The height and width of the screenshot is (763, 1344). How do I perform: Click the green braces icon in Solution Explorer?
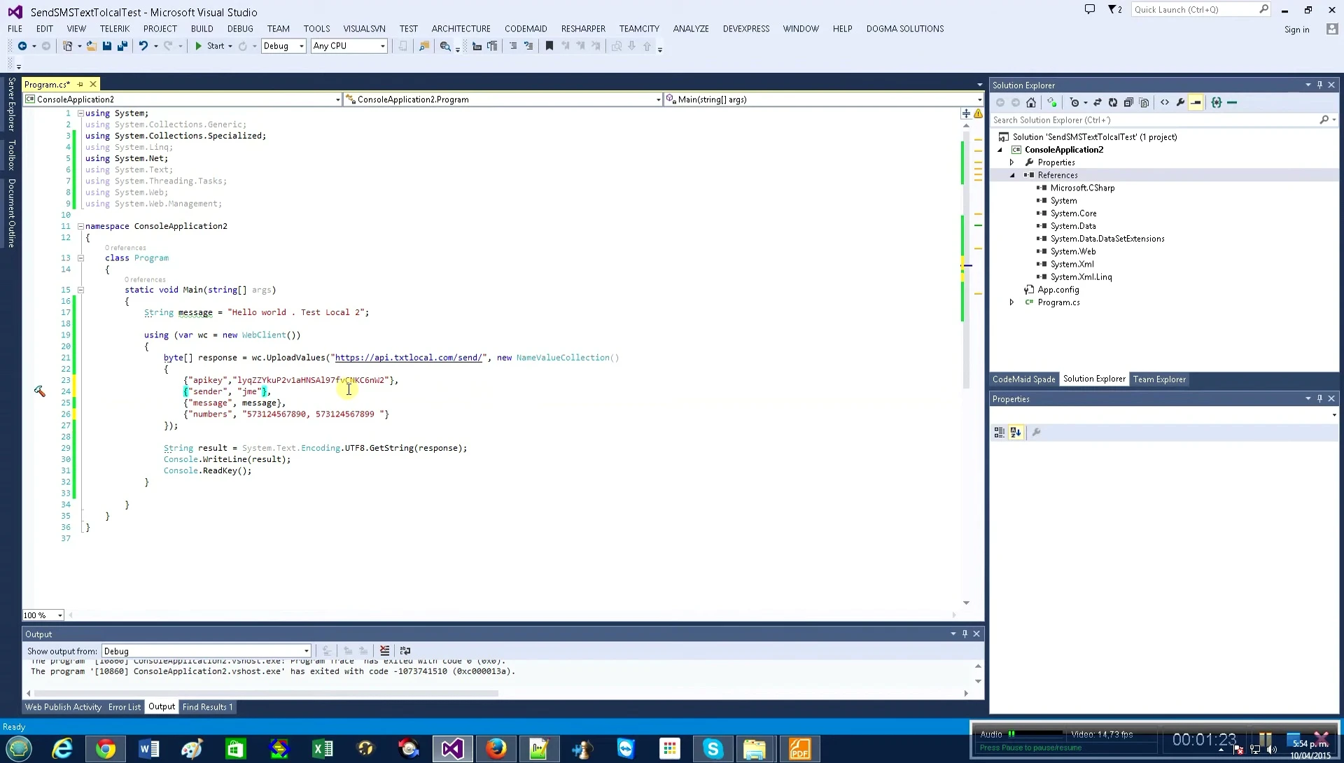point(1217,103)
